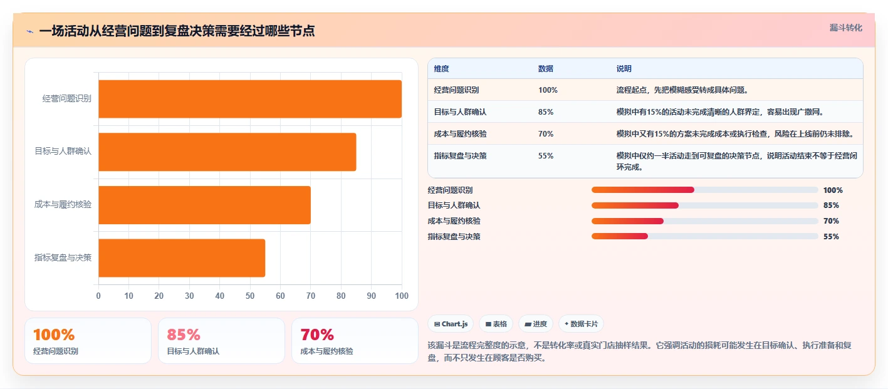Click the 70% value in the table
The image size is (888, 389).
pyautogui.click(x=546, y=134)
